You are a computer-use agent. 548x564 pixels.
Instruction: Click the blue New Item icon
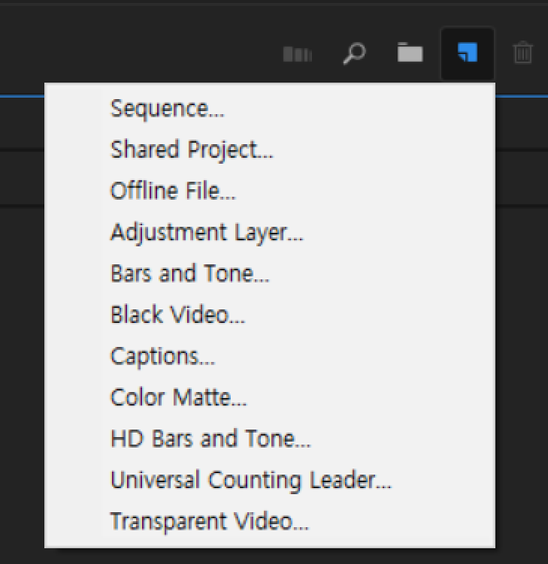(x=468, y=53)
